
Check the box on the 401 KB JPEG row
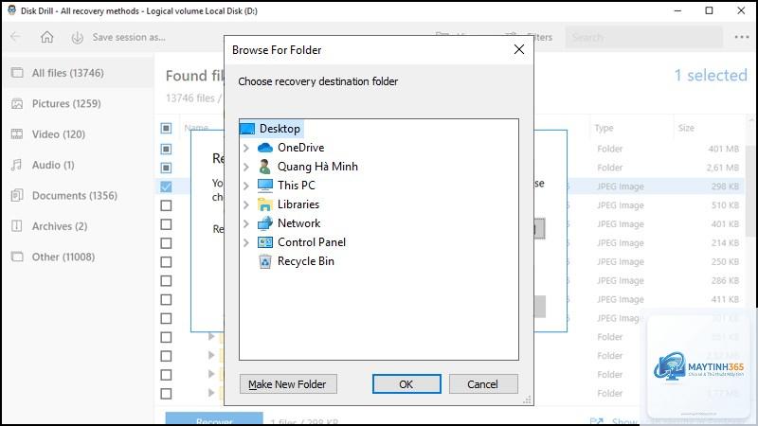point(166,224)
